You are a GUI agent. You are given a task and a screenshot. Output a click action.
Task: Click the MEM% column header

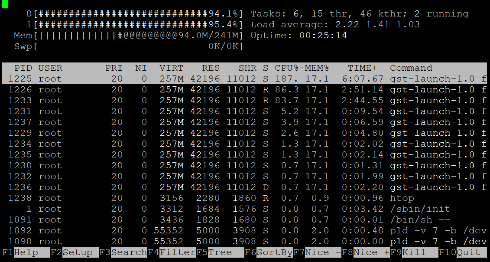(x=317, y=68)
